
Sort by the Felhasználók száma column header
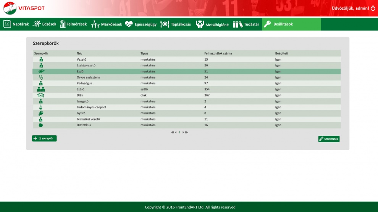[218, 53]
